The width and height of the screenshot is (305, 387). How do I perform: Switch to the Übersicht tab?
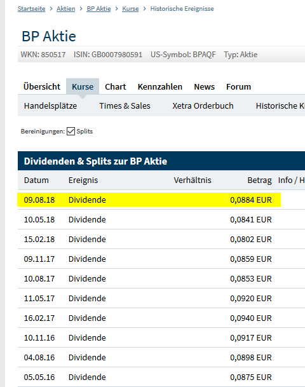[42, 87]
